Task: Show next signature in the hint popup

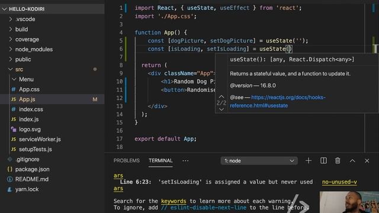Action: tap(221, 109)
